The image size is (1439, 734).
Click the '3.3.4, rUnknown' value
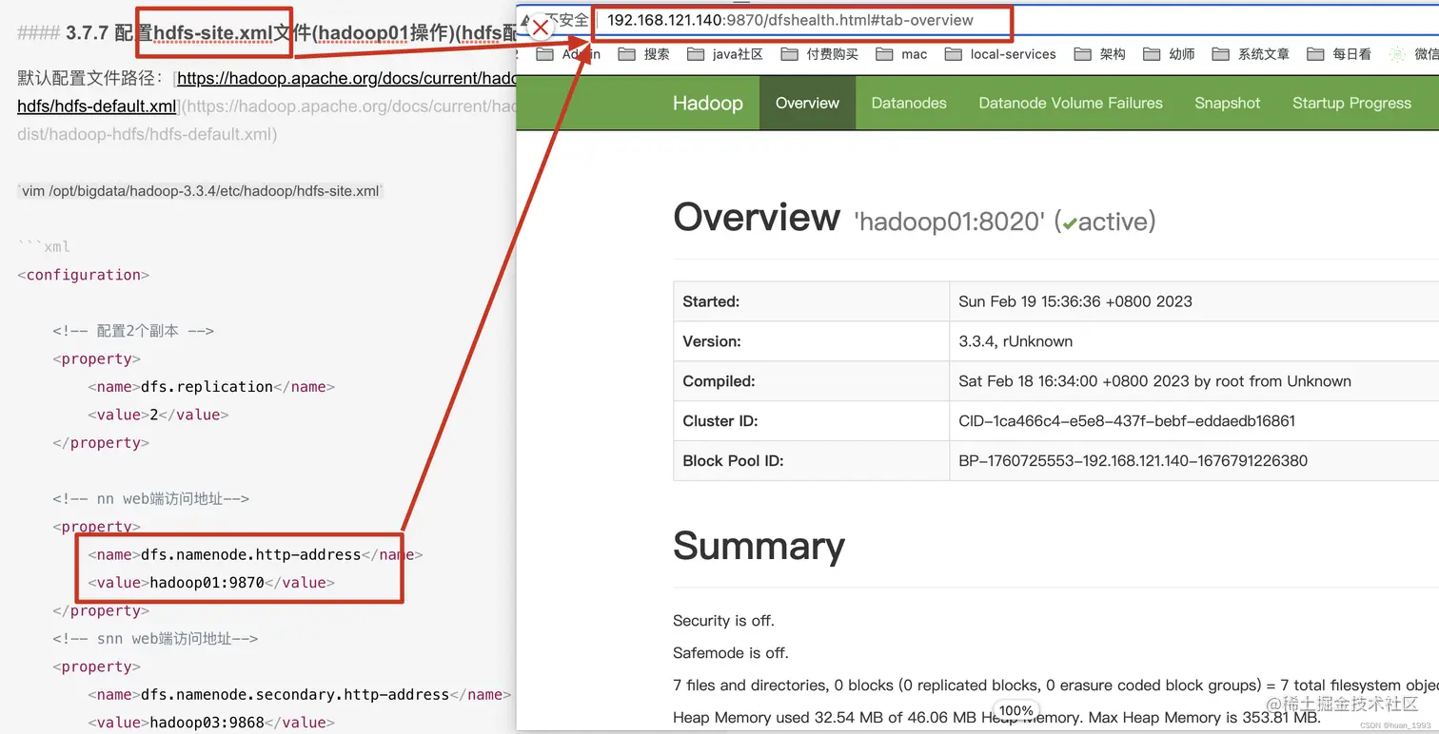click(1015, 341)
